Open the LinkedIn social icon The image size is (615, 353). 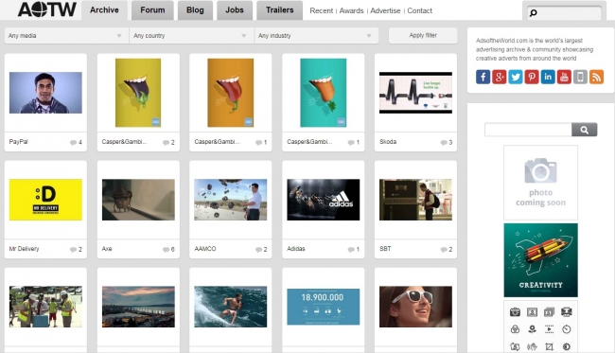tap(548, 77)
